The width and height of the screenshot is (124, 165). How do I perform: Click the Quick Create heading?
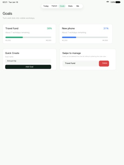point(12,53)
